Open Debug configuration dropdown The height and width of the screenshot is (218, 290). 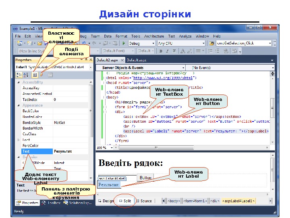click(153, 43)
